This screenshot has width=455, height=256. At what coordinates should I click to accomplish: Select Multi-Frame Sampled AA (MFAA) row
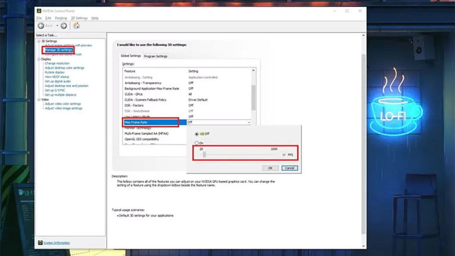(155, 134)
